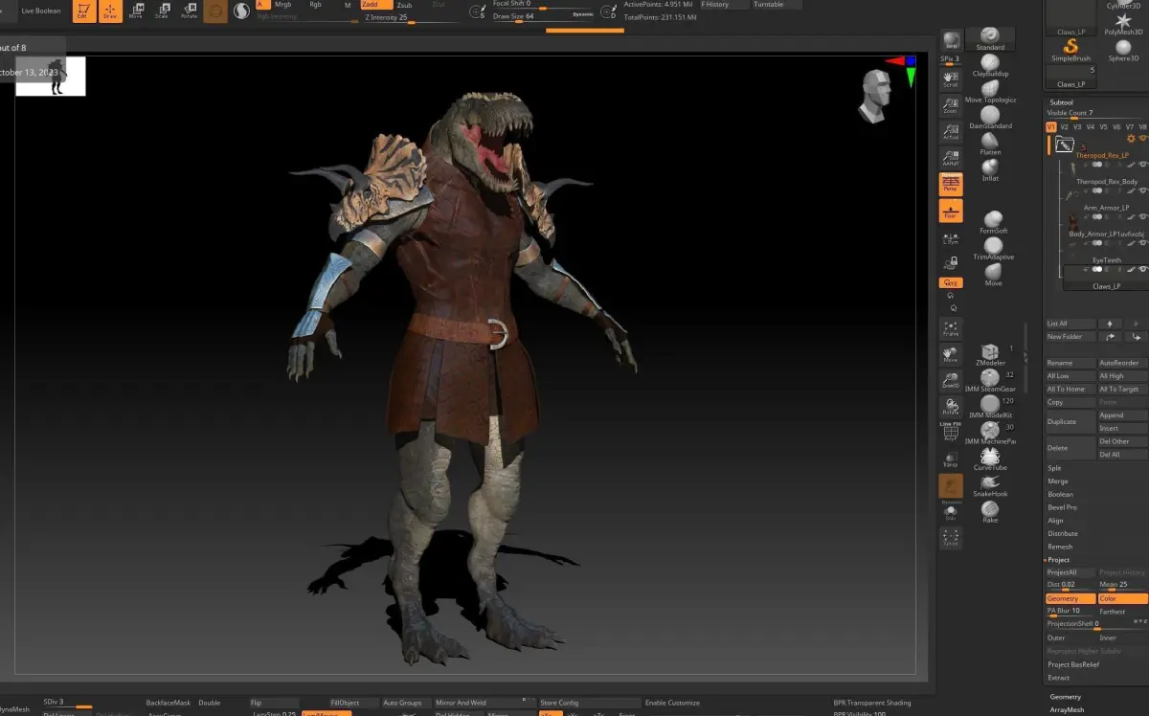1149x716 pixels.
Task: Click the Mrgb mode button
Action: tap(283, 5)
